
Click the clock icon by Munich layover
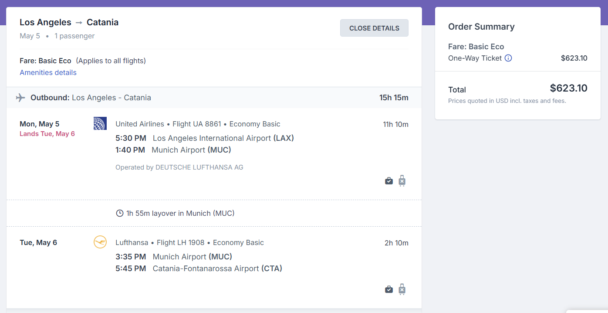pos(119,213)
